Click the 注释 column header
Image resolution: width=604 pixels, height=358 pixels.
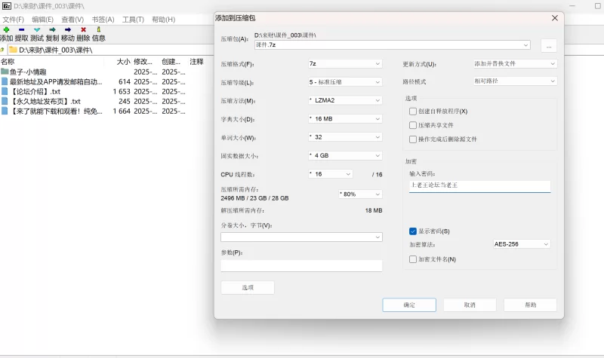[196, 62]
